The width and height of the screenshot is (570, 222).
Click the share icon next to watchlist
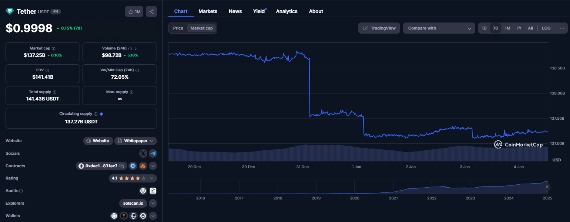tap(151, 11)
